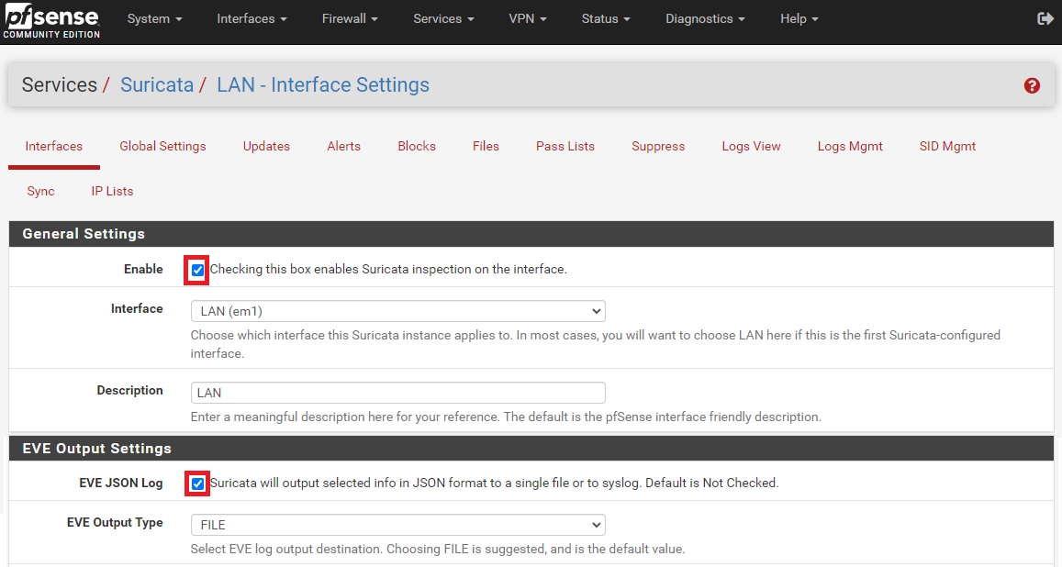
Task: Switch to the Blocks tab
Action: pyautogui.click(x=417, y=146)
